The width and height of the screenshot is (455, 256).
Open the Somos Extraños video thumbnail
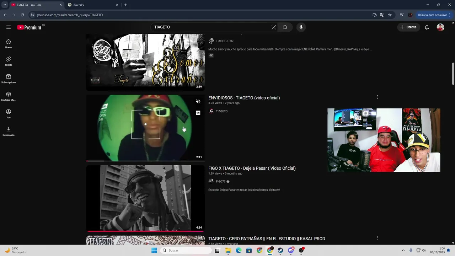click(x=145, y=62)
